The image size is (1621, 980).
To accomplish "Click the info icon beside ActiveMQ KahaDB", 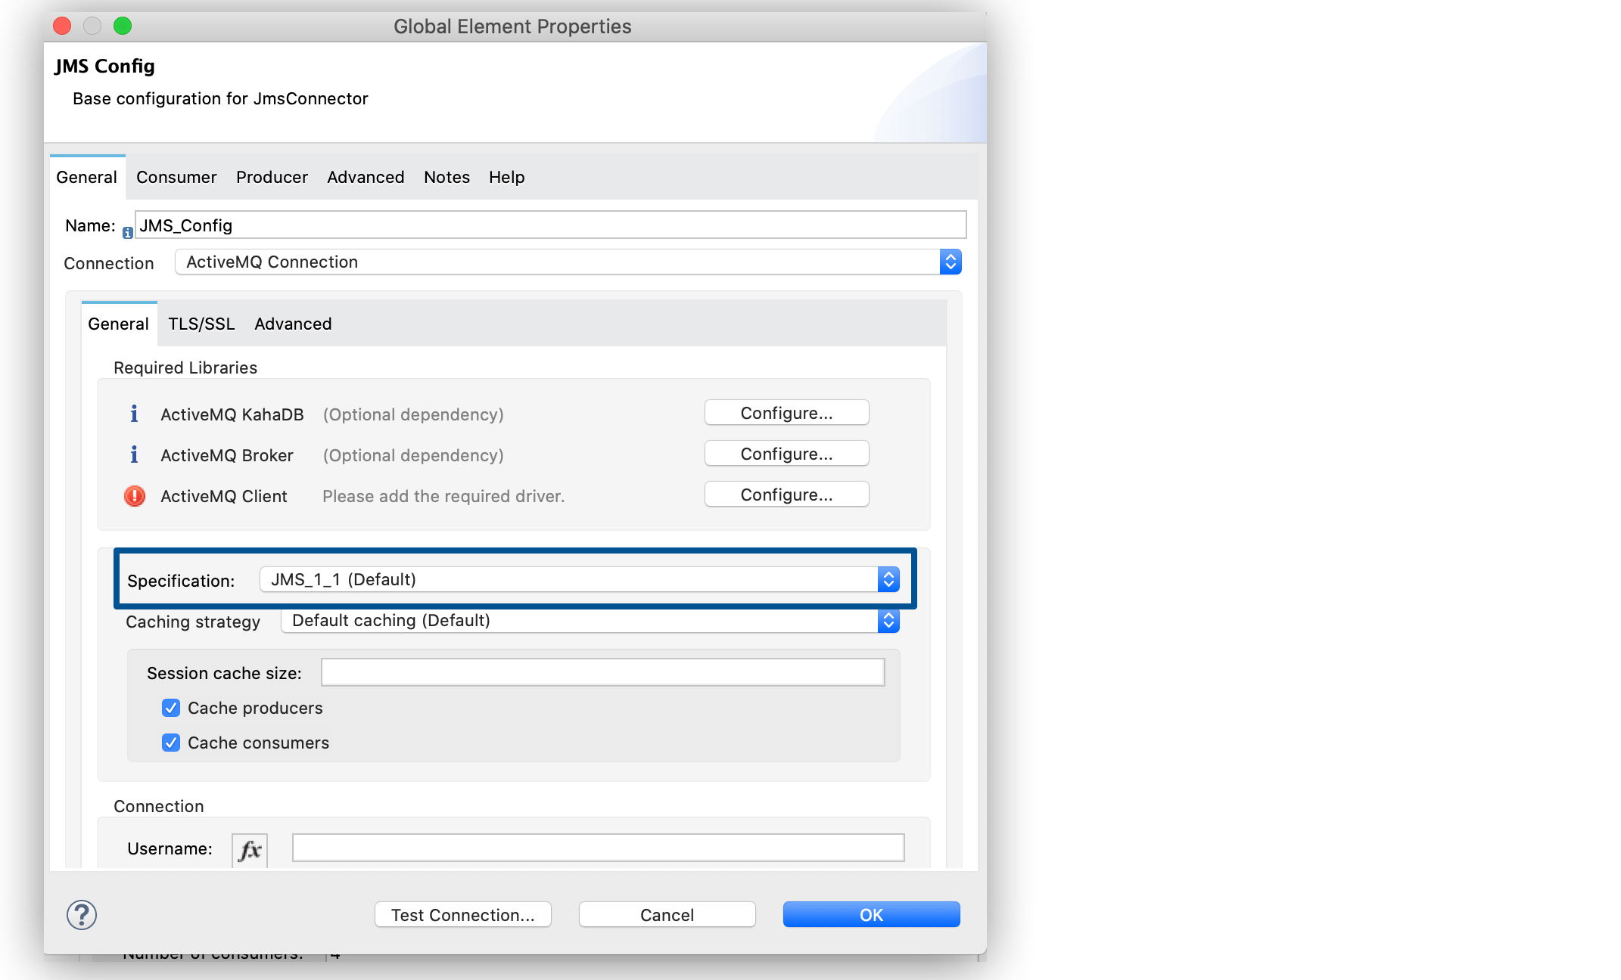I will click(134, 414).
